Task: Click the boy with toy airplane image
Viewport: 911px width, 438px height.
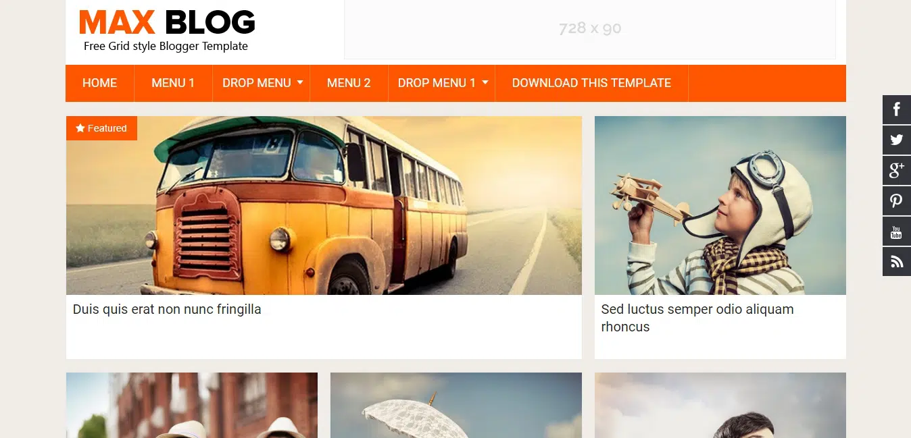Action: (720, 205)
